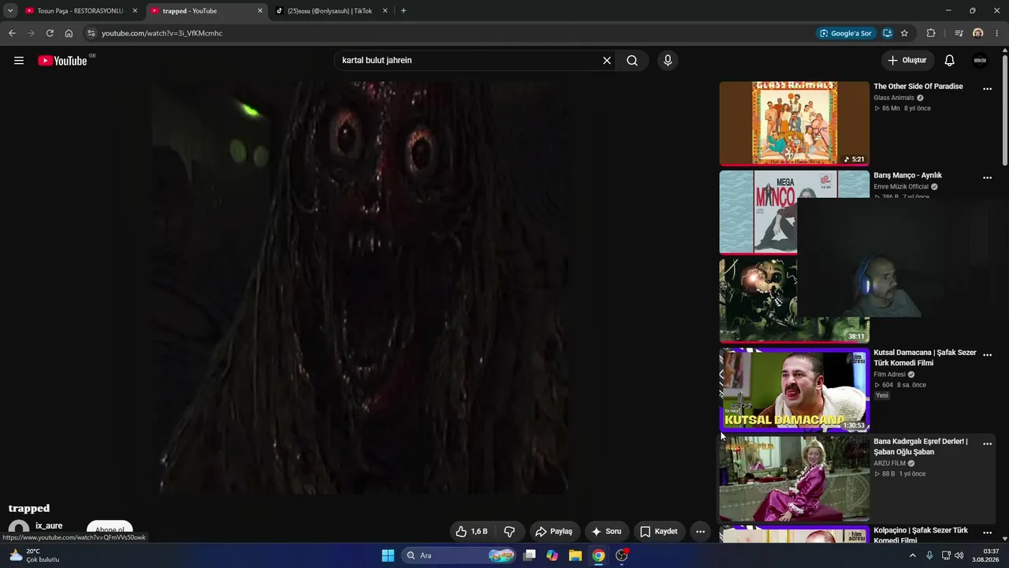This screenshot has height=568, width=1009.
Task: Switch to Chrome in the taskbar
Action: click(599, 555)
